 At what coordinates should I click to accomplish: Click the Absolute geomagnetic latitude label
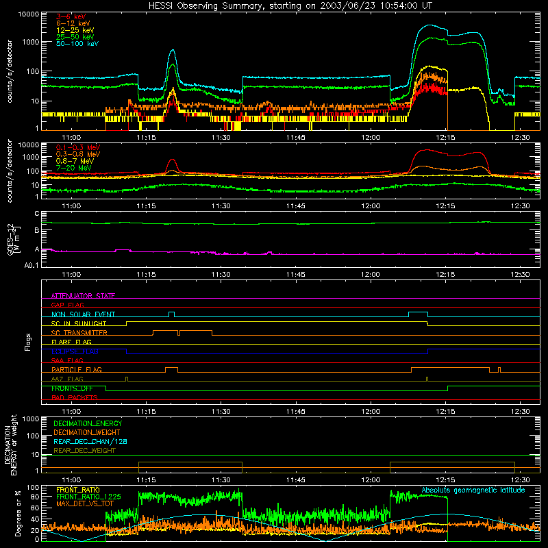(x=473, y=490)
